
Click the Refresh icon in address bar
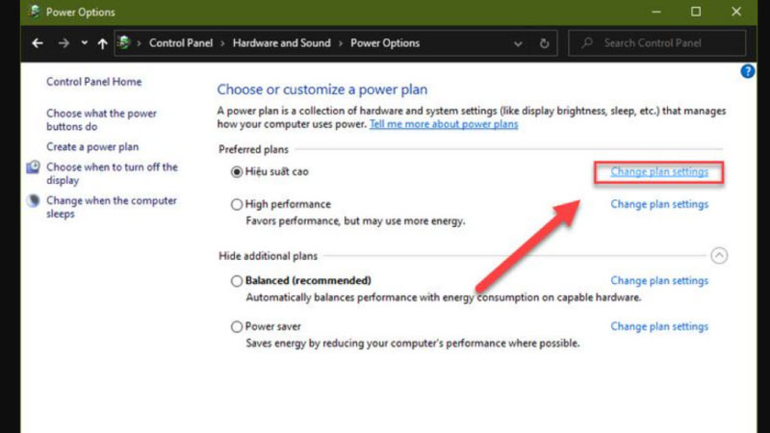click(545, 43)
